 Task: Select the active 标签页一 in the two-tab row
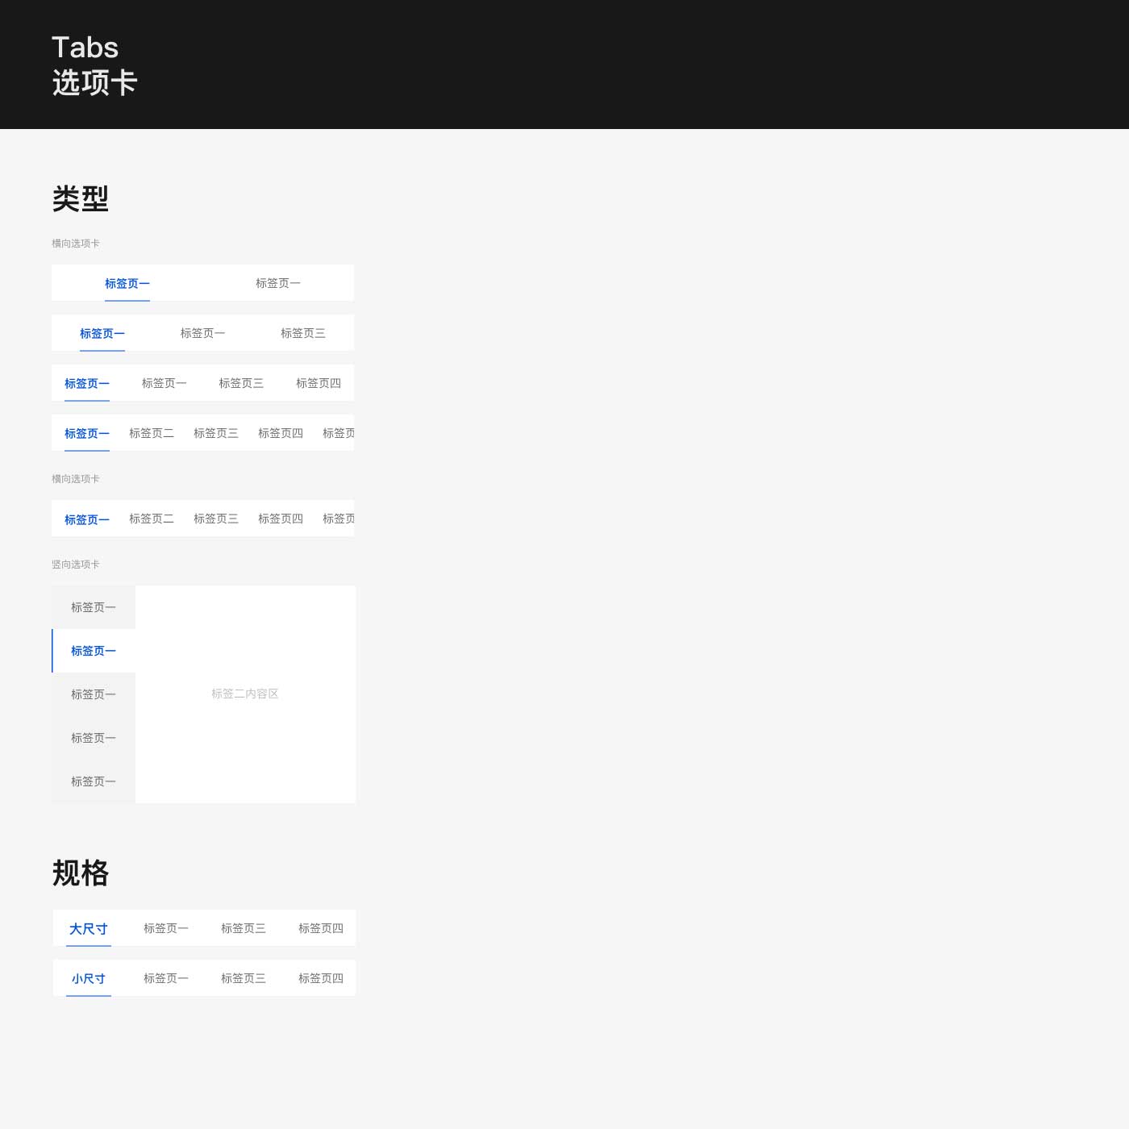point(127,284)
